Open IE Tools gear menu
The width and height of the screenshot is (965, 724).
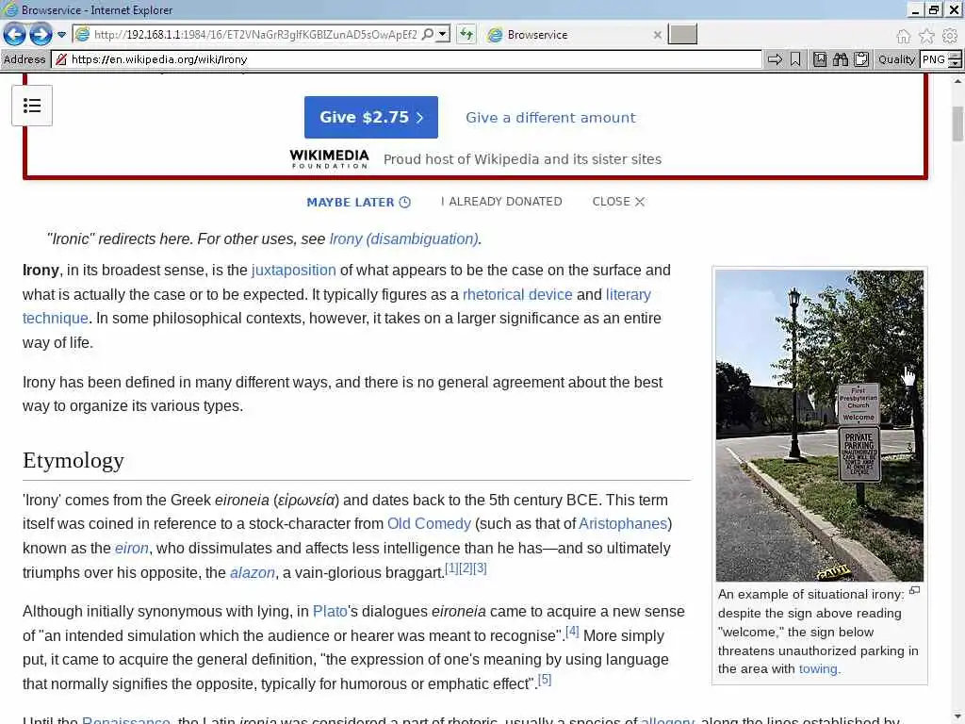[x=950, y=37]
